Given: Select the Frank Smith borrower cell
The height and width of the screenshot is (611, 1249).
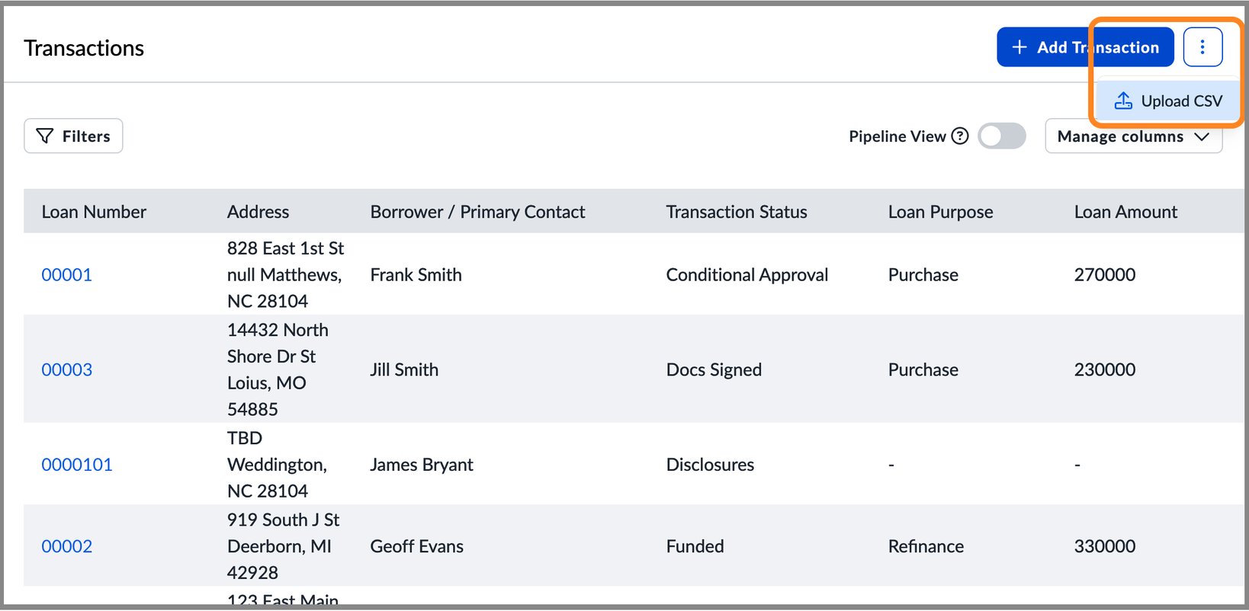Looking at the screenshot, I should (x=416, y=275).
